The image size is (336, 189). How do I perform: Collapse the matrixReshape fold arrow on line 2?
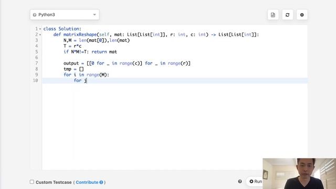[x=40, y=35]
